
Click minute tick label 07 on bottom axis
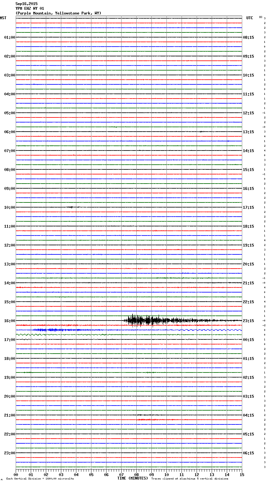point(121,474)
